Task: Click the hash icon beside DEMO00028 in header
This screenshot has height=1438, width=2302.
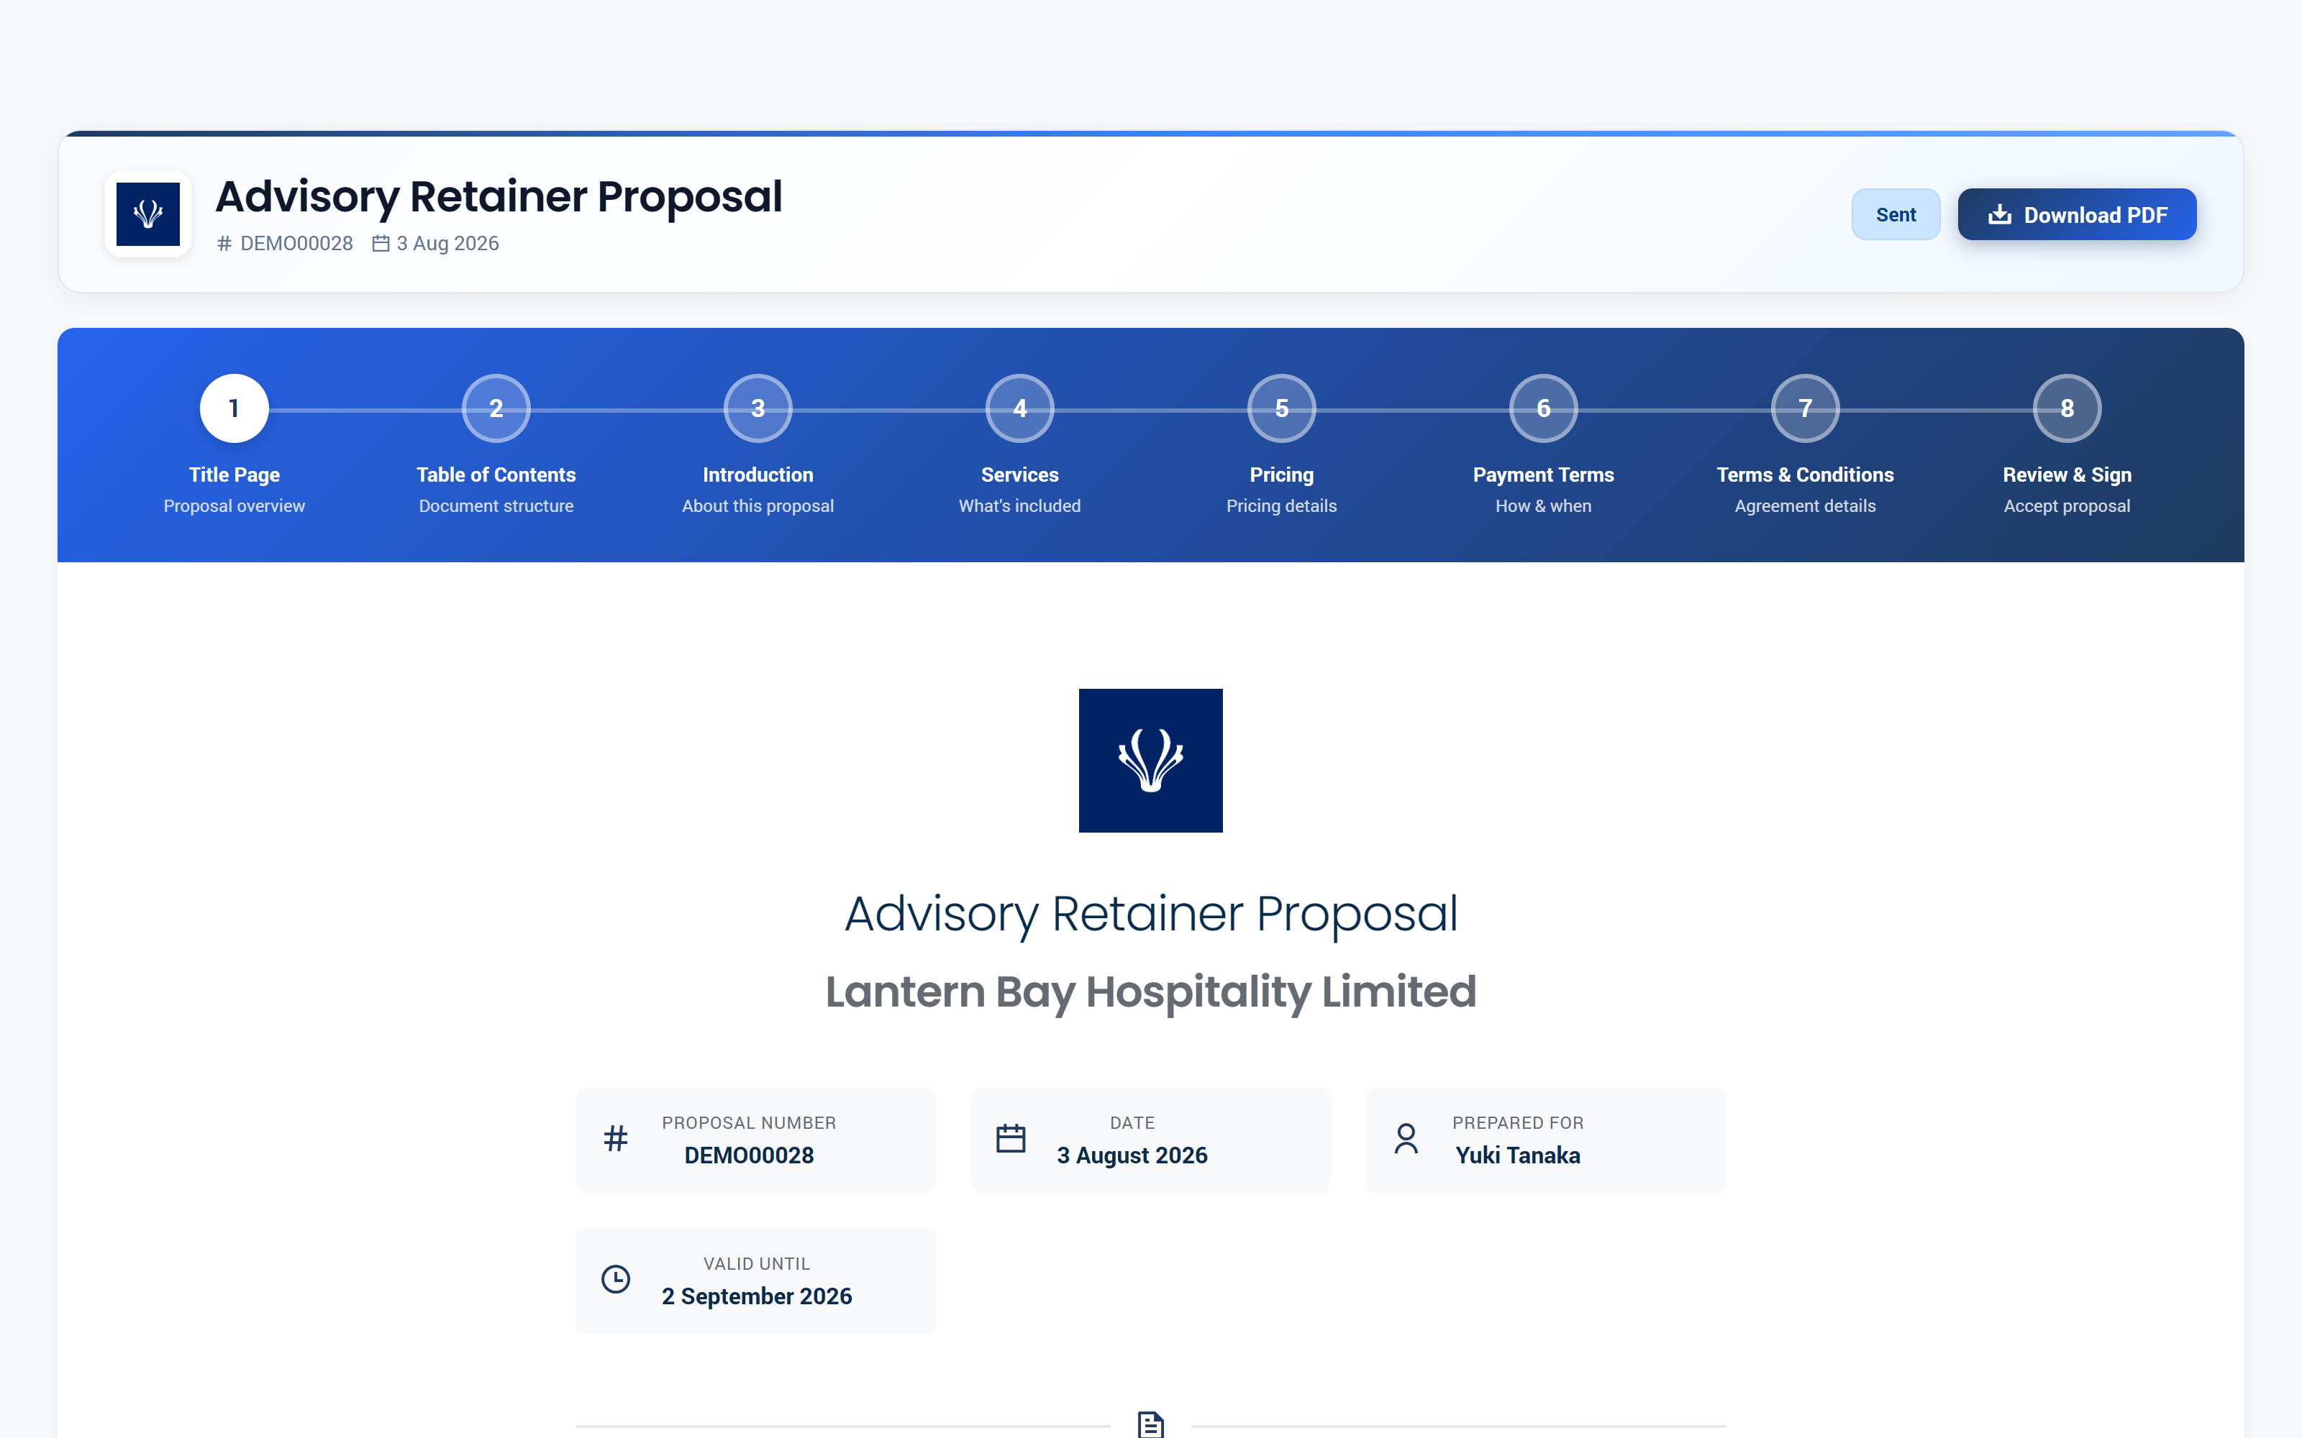Action: tap(224, 244)
